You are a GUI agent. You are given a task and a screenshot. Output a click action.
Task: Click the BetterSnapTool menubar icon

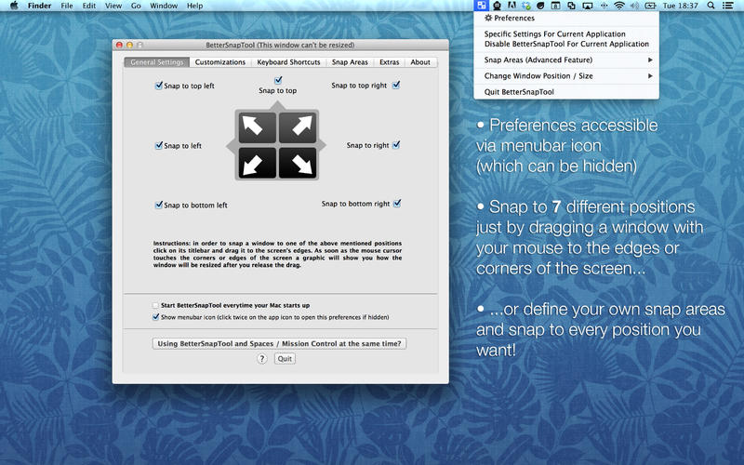tap(479, 6)
